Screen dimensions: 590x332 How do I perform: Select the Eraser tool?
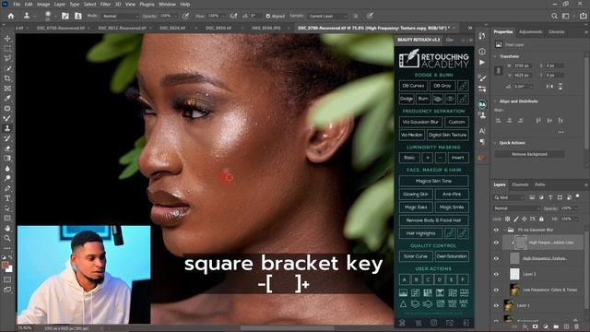[x=7, y=148]
